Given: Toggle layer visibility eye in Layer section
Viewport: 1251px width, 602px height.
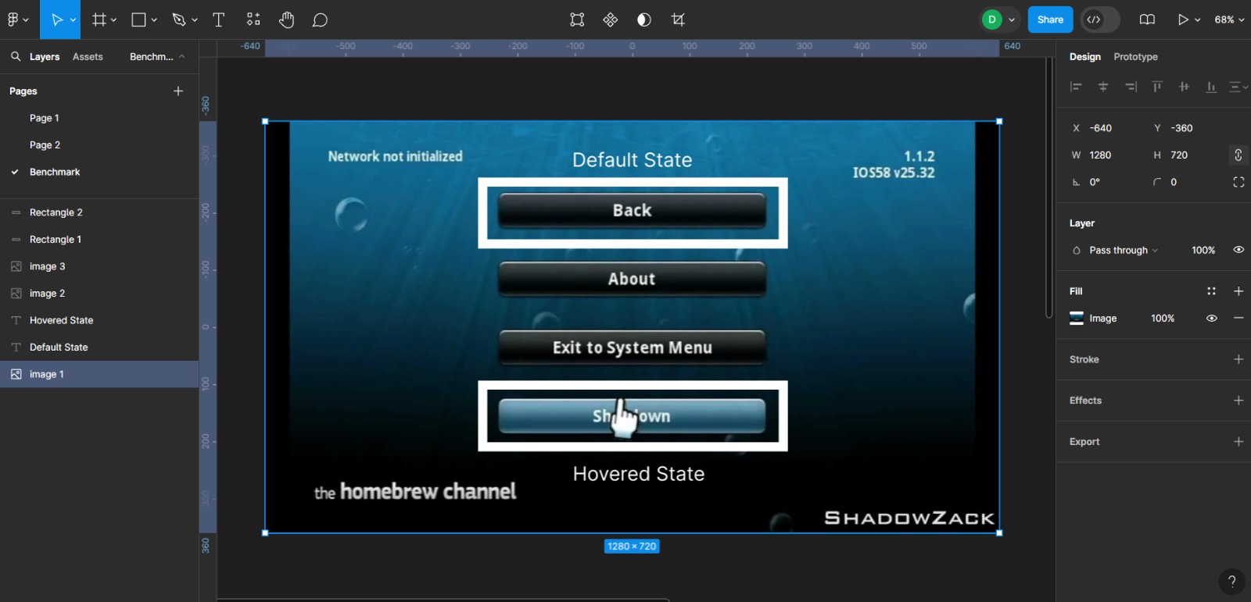Looking at the screenshot, I should point(1238,250).
